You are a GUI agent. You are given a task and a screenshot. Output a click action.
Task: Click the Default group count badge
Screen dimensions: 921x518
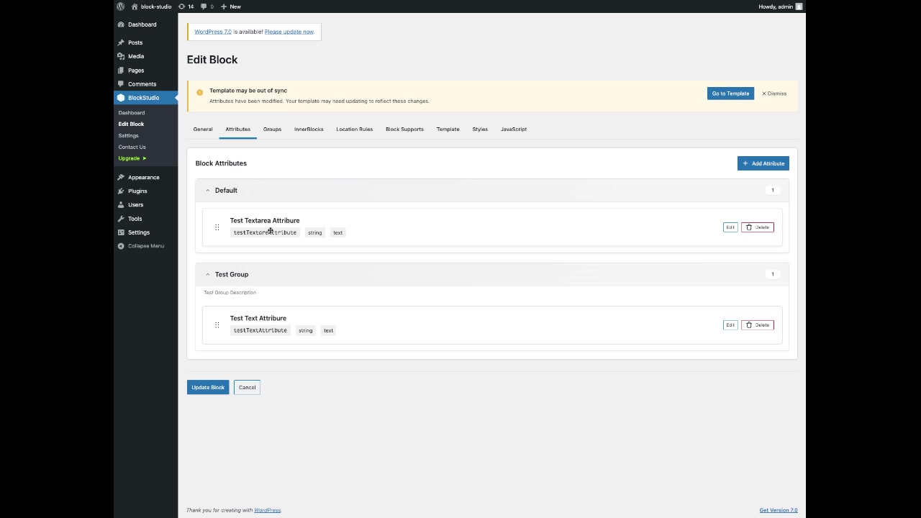pyautogui.click(x=773, y=191)
